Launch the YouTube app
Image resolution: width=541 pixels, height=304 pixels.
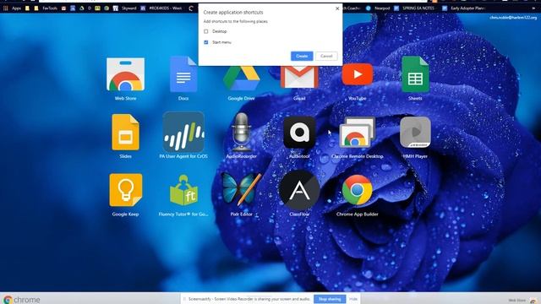357,74
